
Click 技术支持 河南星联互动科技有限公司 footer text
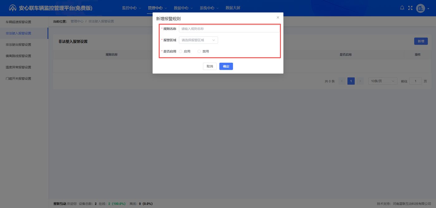click(x=404, y=204)
